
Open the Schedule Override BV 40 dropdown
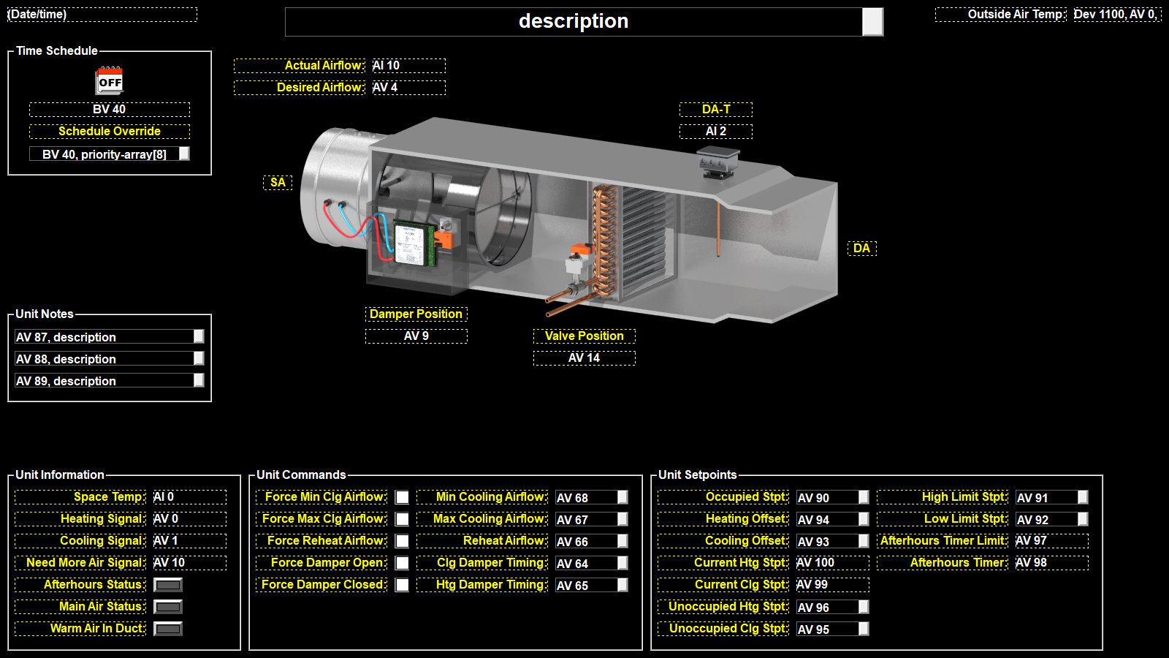click(184, 154)
